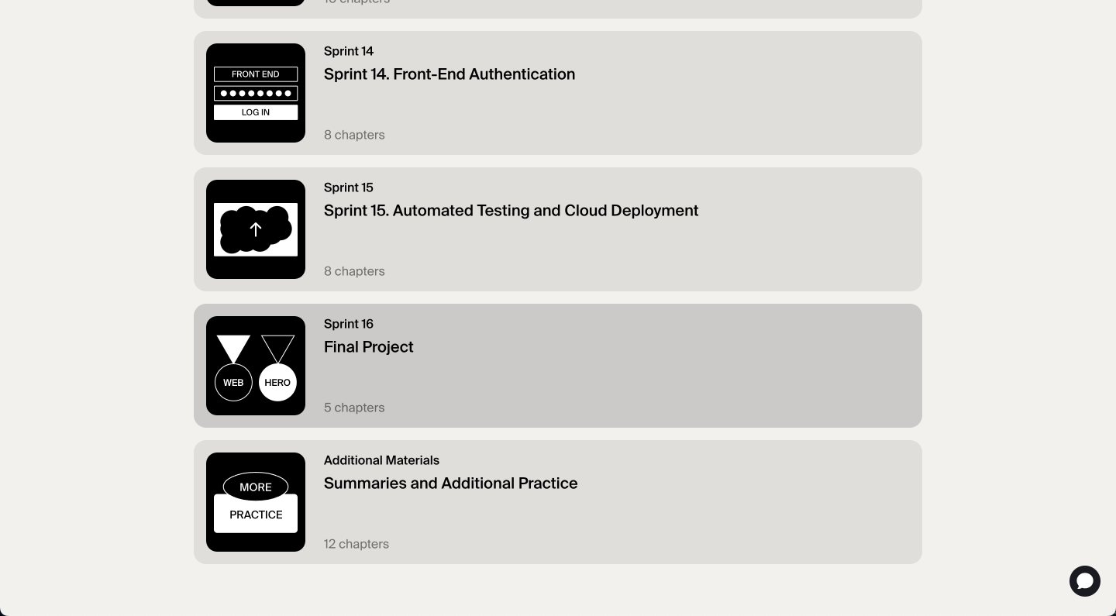Click the LOG IN button in Sprint 14 thumbnail
The image size is (1116, 616).
pyautogui.click(x=256, y=112)
